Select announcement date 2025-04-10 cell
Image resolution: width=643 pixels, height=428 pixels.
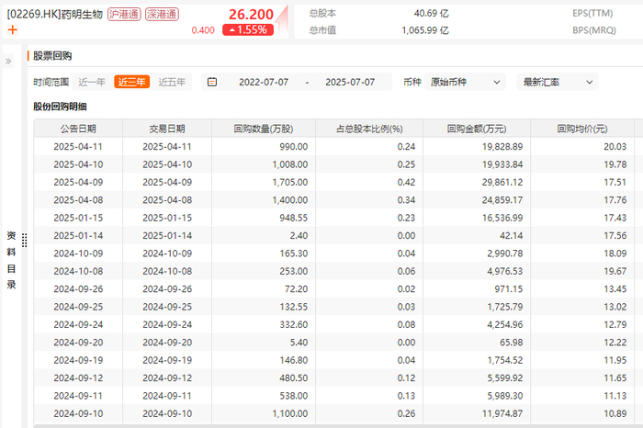click(78, 164)
